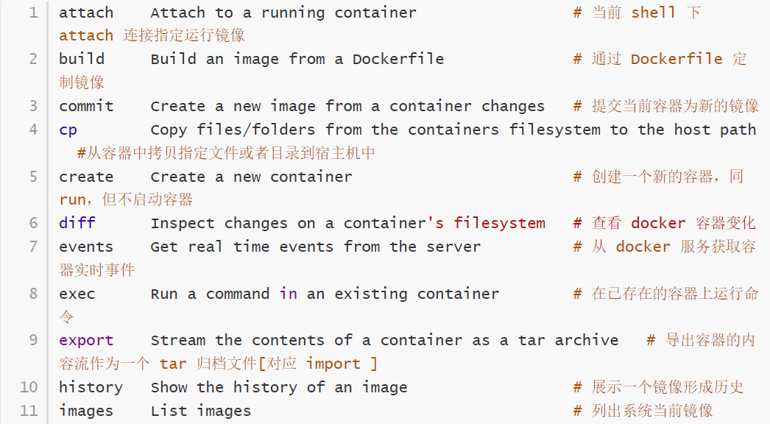Click the 'create' command name

point(86,177)
